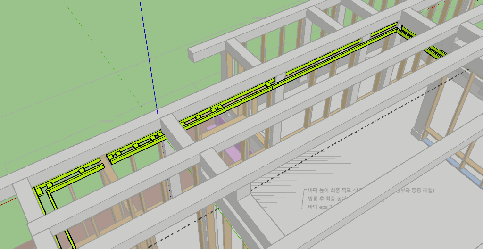The height and width of the screenshot is (249, 483).
Task: Select the small green block on the left highlighted rail
Action: click(81, 169)
